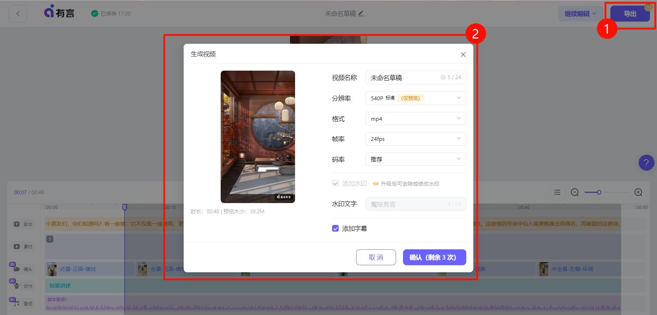
Task: Click the timeline zoom slider handle
Action: (599, 192)
